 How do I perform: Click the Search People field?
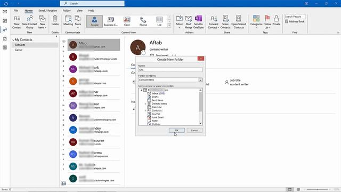pyautogui.click(x=295, y=17)
